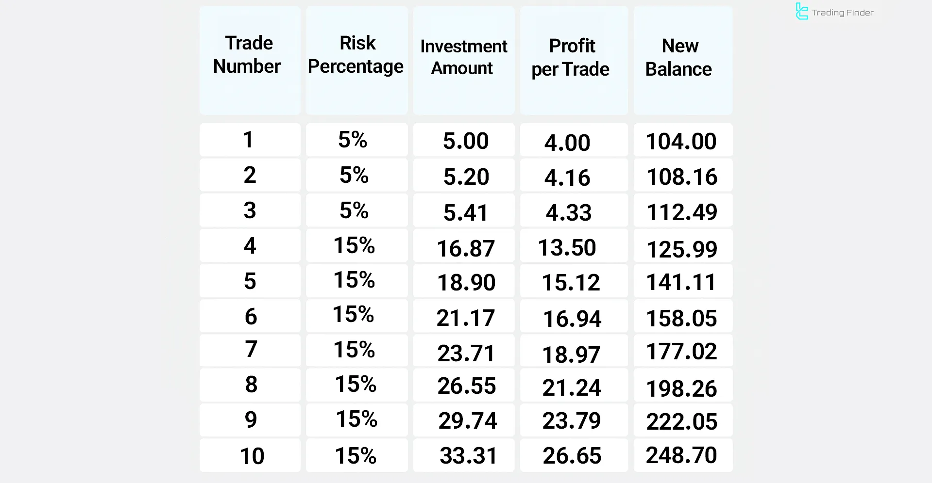This screenshot has height=483, width=932.
Task: Select the 33.31 investment amount cell
Action: 468,455
